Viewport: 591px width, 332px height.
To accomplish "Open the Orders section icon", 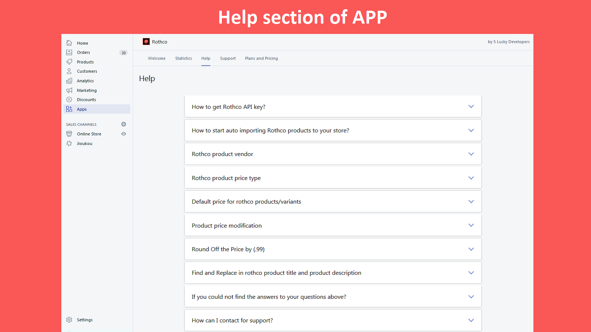I will [69, 52].
